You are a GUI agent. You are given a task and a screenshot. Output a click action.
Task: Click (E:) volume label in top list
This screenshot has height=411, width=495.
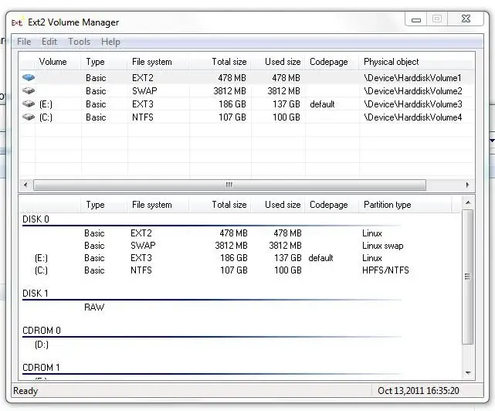coord(46,104)
